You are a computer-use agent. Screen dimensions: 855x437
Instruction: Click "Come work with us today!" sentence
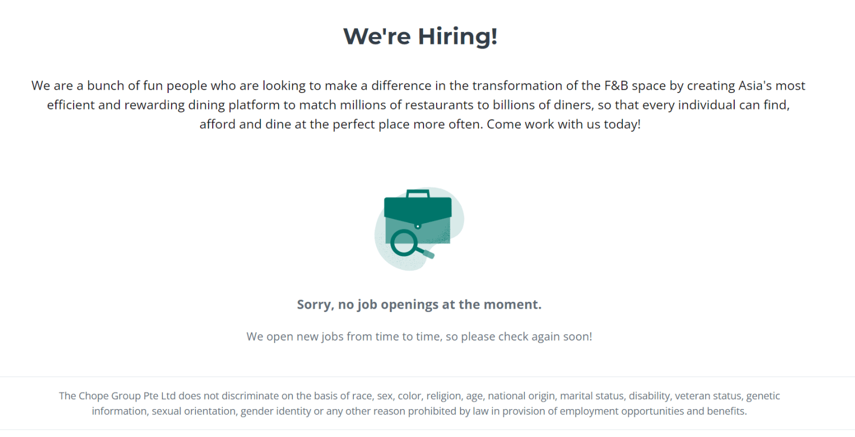click(564, 124)
